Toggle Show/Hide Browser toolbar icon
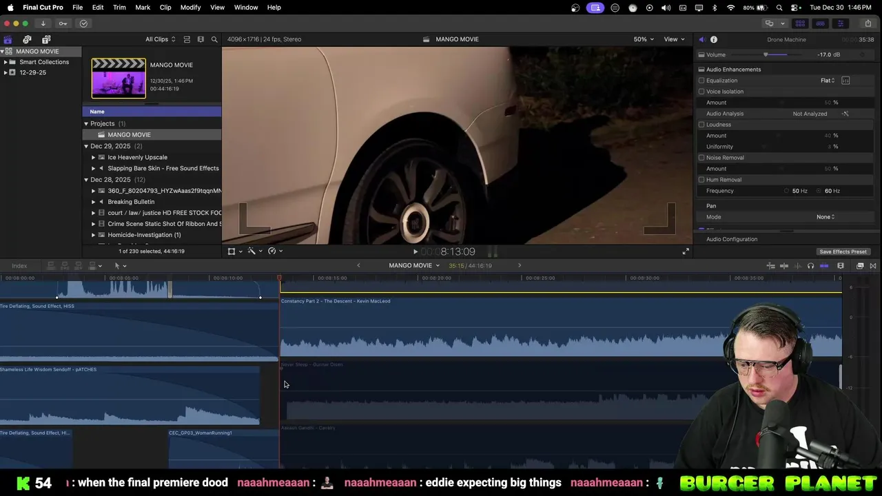 click(800, 23)
